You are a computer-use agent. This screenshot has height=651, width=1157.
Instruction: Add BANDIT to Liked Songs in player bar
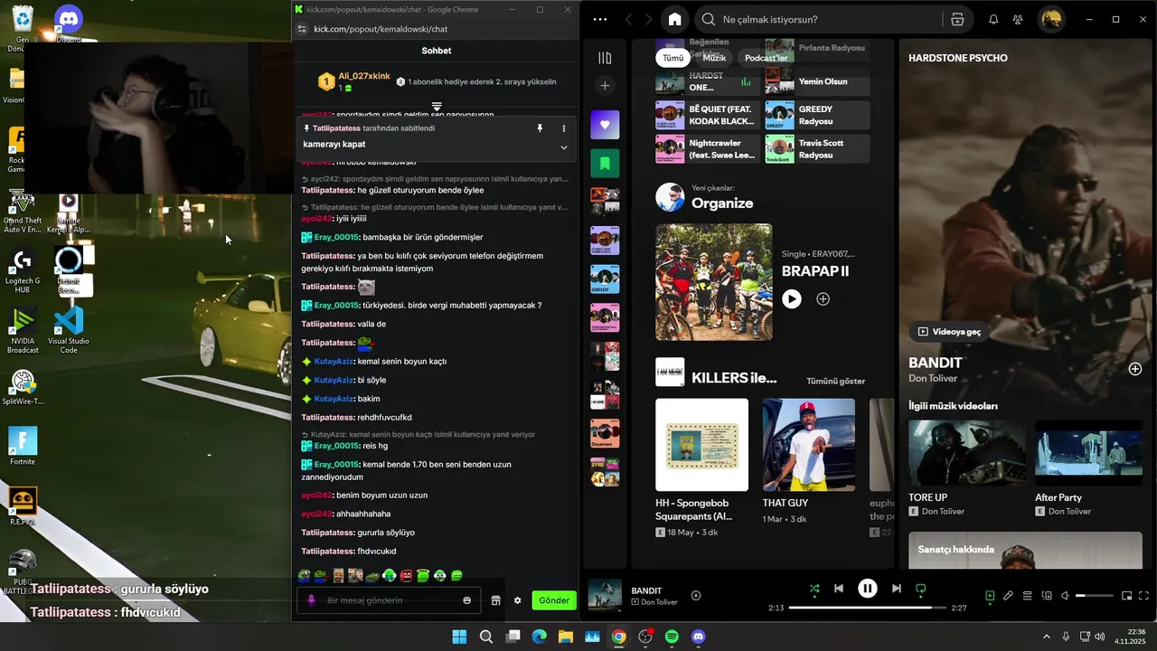pyautogui.click(x=696, y=595)
